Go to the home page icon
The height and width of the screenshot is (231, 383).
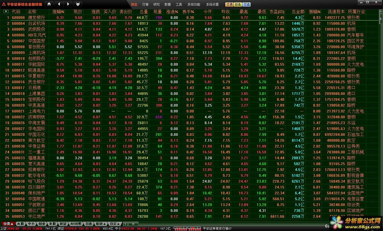click(x=49, y=4)
